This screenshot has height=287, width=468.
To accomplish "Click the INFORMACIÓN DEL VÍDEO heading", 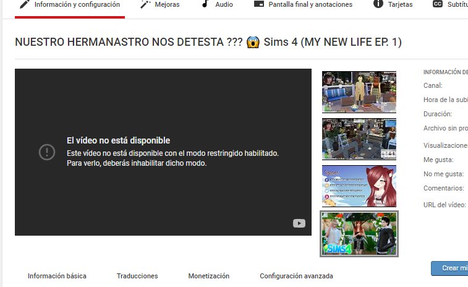I will [x=446, y=72].
